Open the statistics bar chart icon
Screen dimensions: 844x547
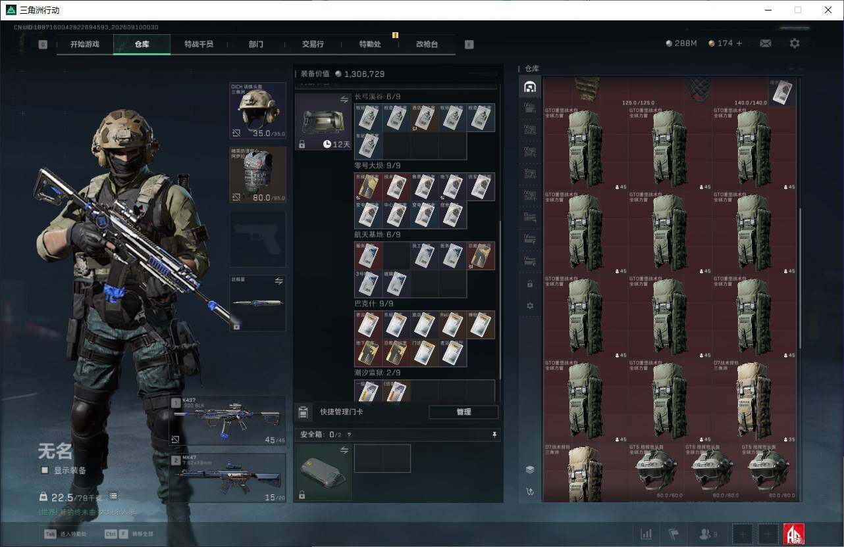(x=646, y=534)
